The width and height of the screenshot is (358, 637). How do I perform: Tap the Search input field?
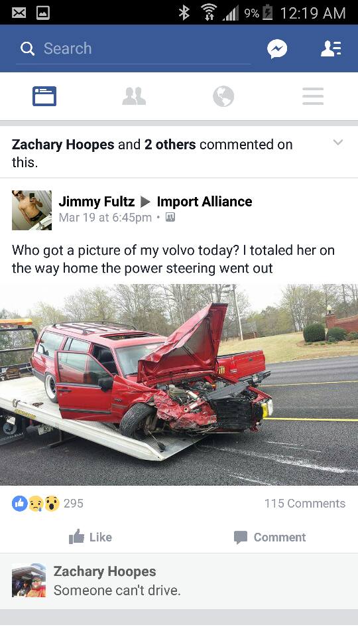(x=133, y=48)
